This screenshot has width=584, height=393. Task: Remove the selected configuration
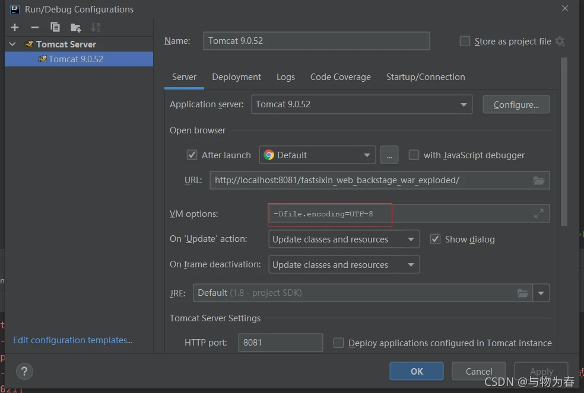pyautogui.click(x=35, y=27)
